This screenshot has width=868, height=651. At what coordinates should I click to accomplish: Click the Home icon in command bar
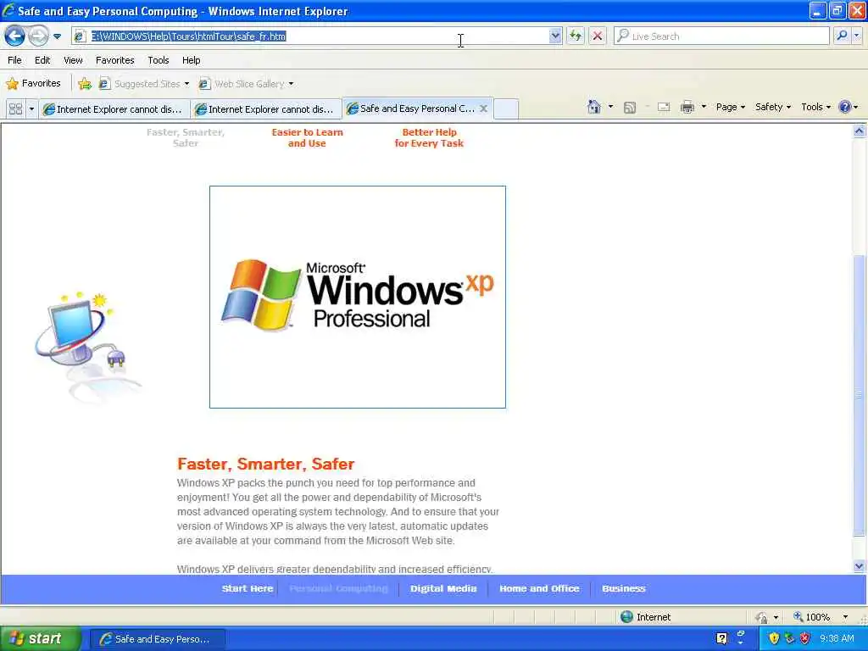594,107
